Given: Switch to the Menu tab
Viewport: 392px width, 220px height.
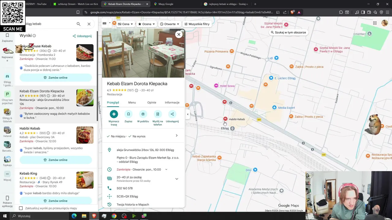Looking at the screenshot, I should pyautogui.click(x=132, y=102).
